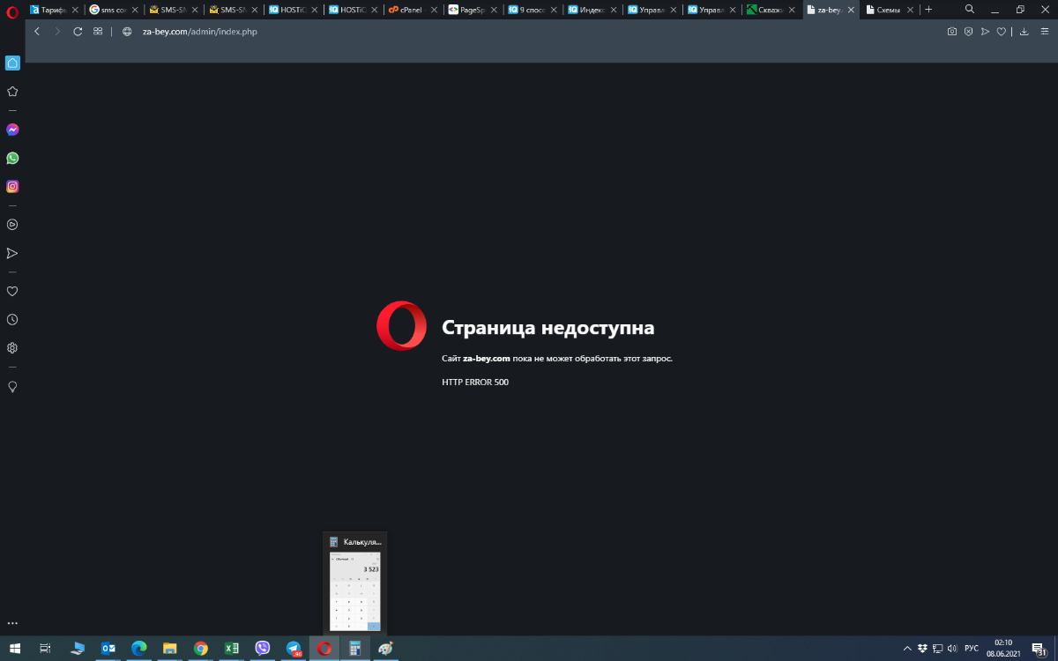Open Task View on the taskbar

46,648
